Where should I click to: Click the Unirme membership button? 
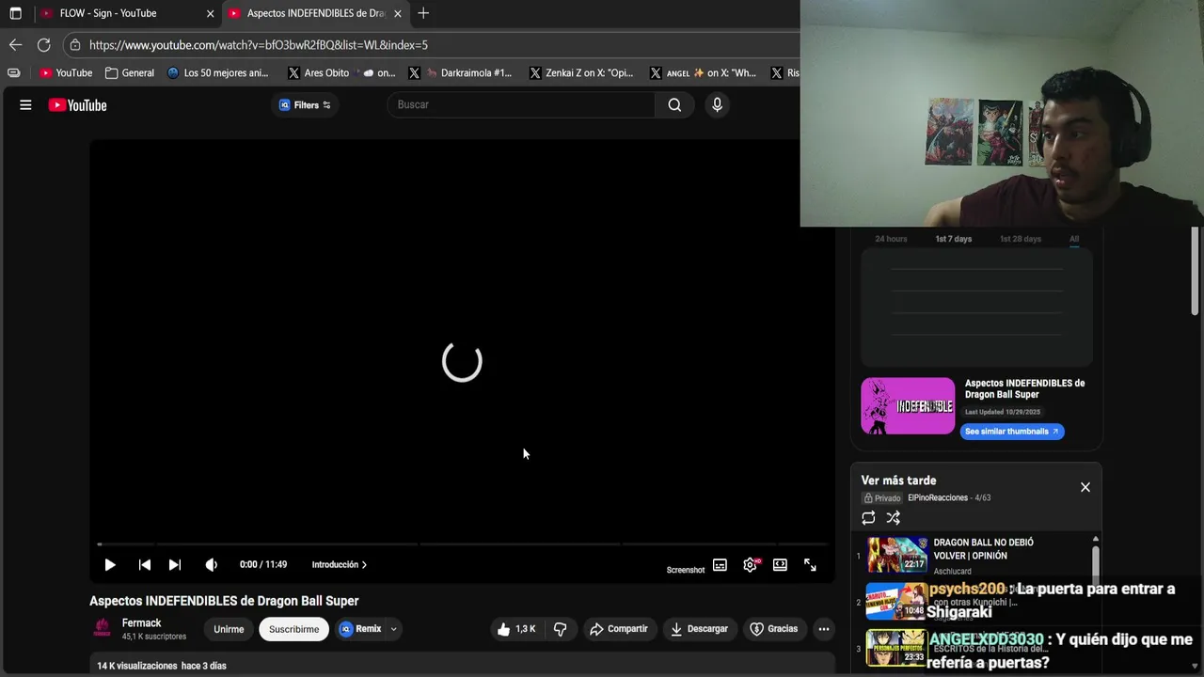click(x=229, y=629)
